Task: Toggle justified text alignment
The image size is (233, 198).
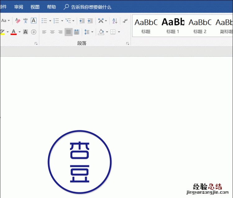Action: tap(68, 32)
